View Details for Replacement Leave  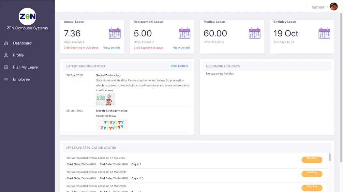point(182,48)
